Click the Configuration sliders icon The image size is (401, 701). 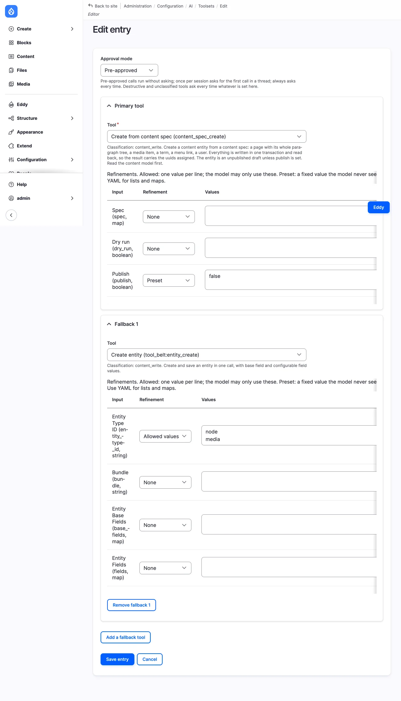[x=11, y=160]
